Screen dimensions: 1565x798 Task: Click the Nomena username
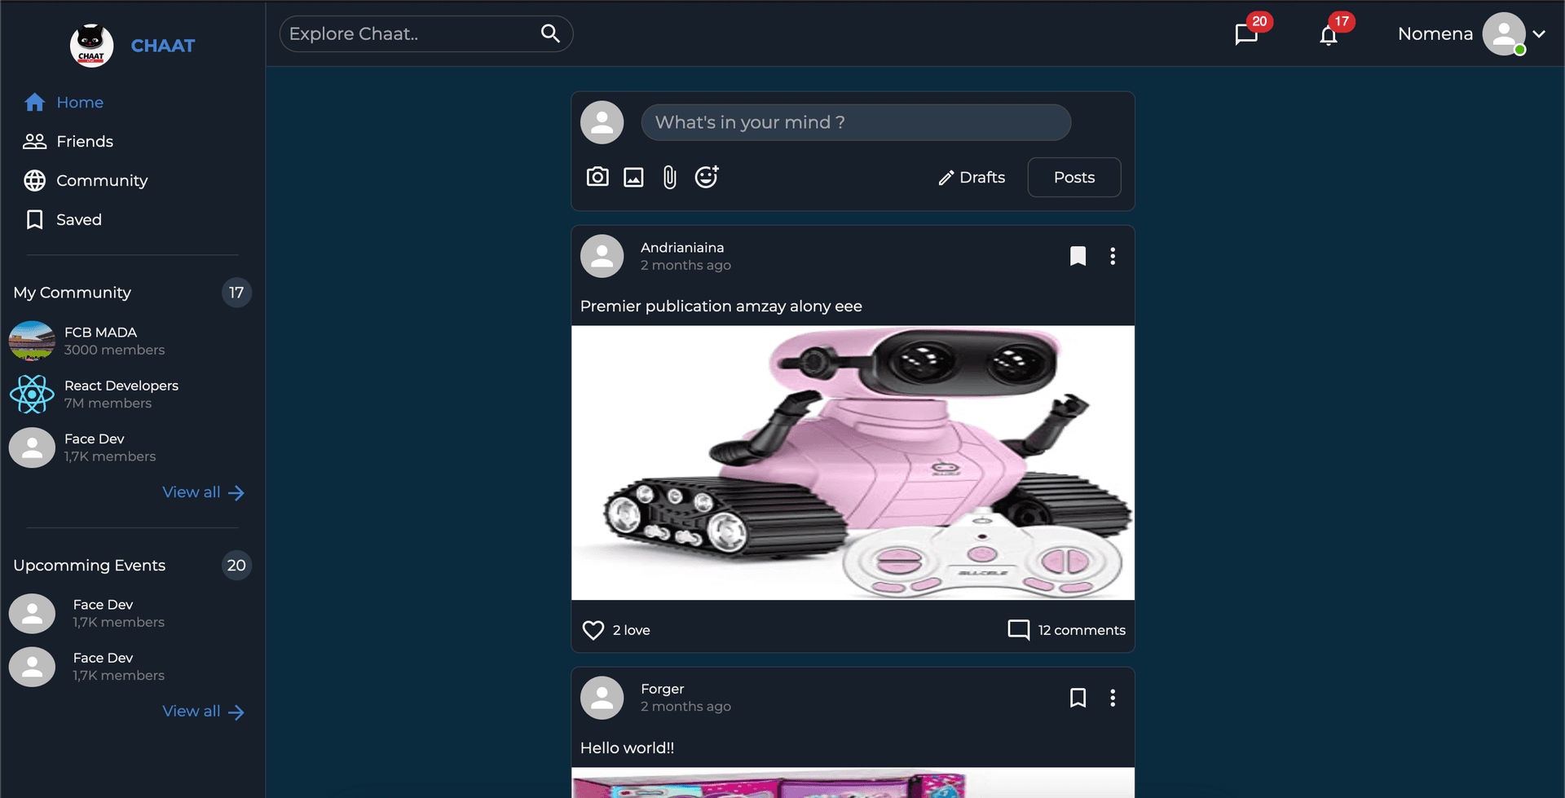pos(1435,33)
